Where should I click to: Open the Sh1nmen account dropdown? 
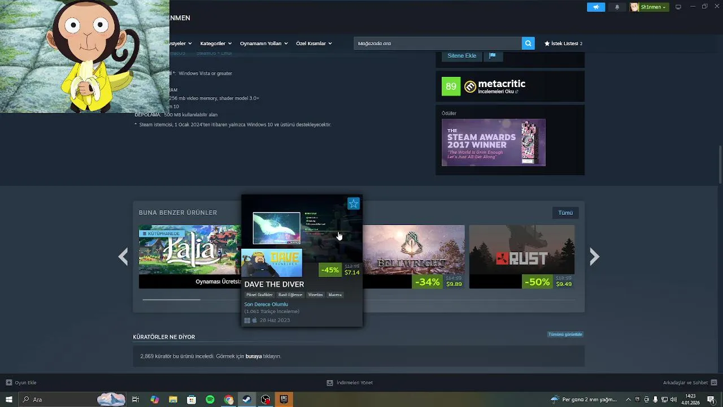650,7
